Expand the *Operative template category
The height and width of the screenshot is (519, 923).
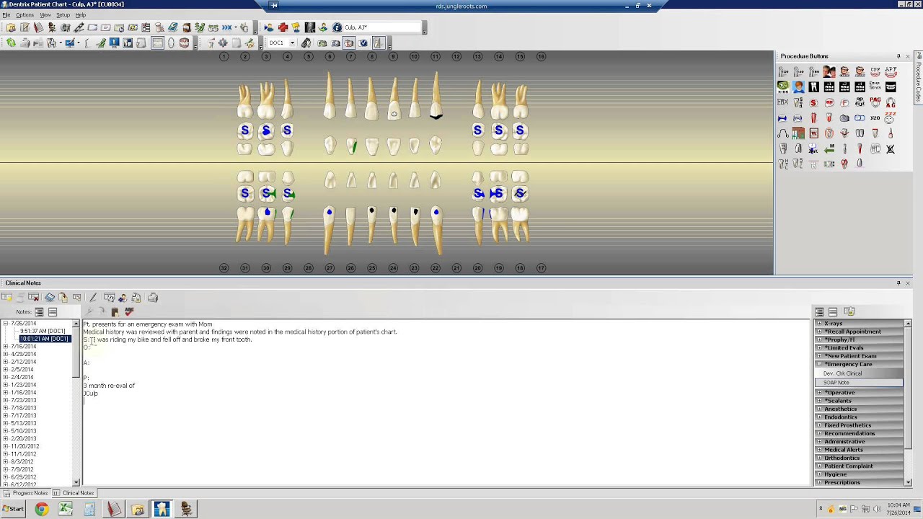click(819, 393)
